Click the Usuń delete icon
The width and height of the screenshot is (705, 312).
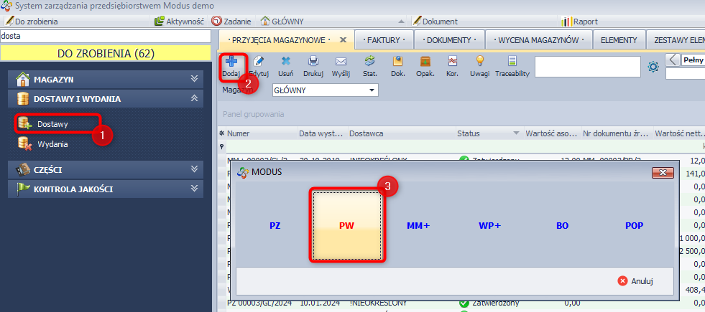(285, 62)
